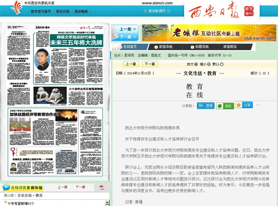Open online multimedia edition browser
278x206 pixels.
click(23, 188)
